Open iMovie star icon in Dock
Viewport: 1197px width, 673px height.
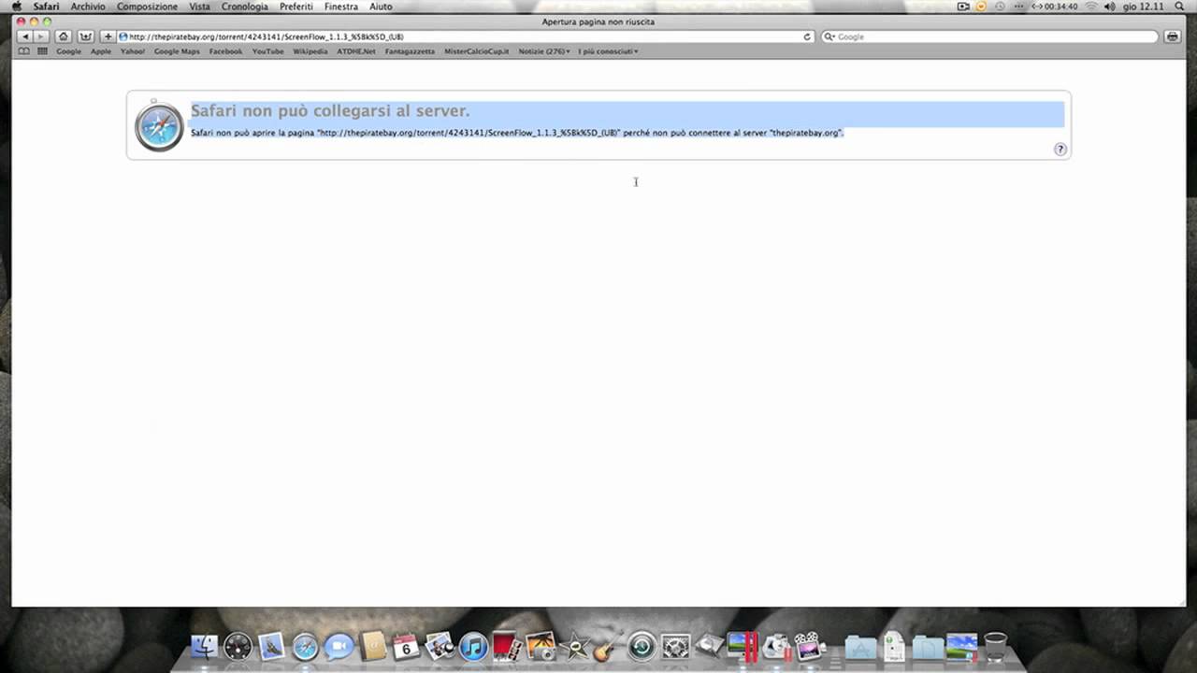(574, 646)
